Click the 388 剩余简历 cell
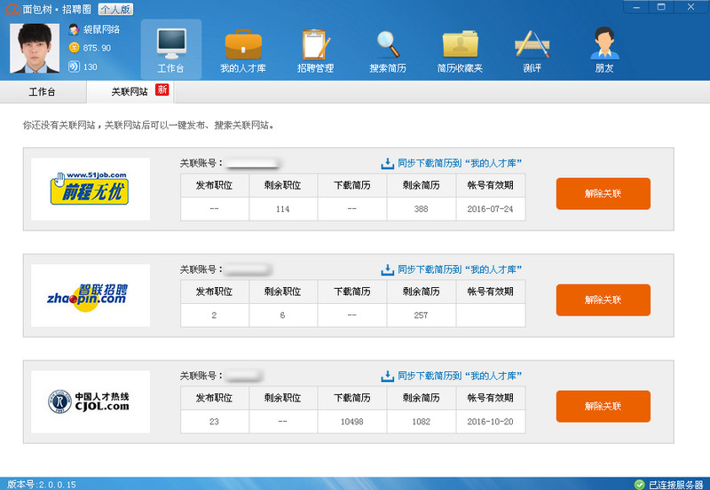The image size is (710, 490). (x=421, y=209)
